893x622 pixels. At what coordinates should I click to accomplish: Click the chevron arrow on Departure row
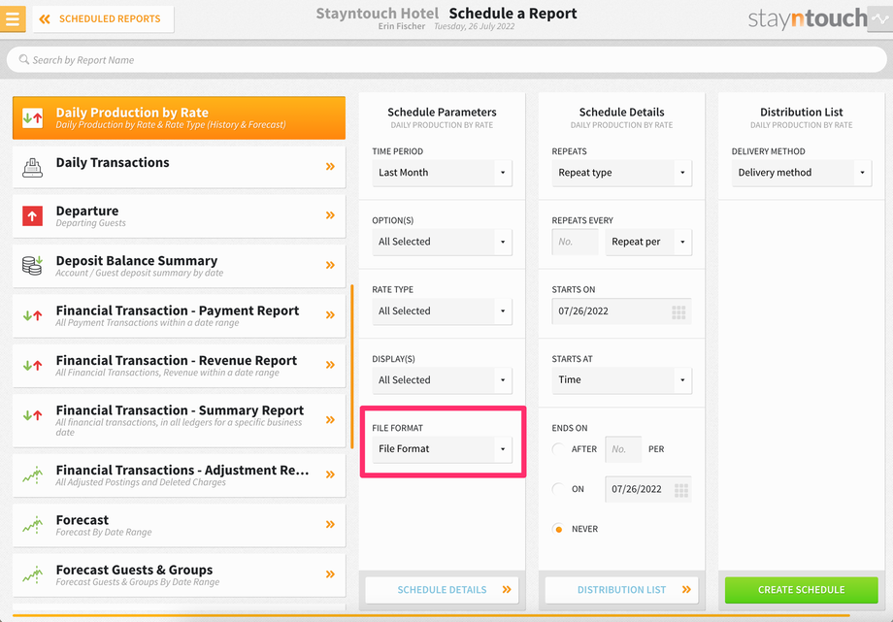(x=330, y=214)
